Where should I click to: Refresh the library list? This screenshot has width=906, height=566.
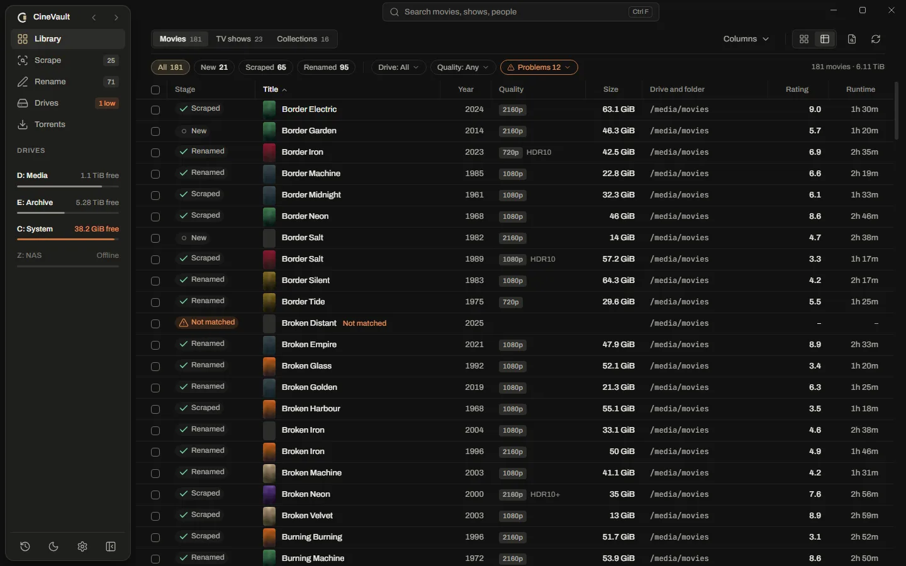(876, 39)
